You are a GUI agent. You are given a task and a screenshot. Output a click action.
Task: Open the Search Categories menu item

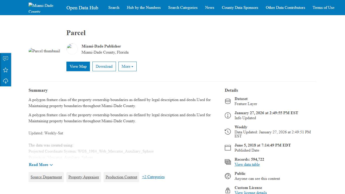tap(183, 8)
